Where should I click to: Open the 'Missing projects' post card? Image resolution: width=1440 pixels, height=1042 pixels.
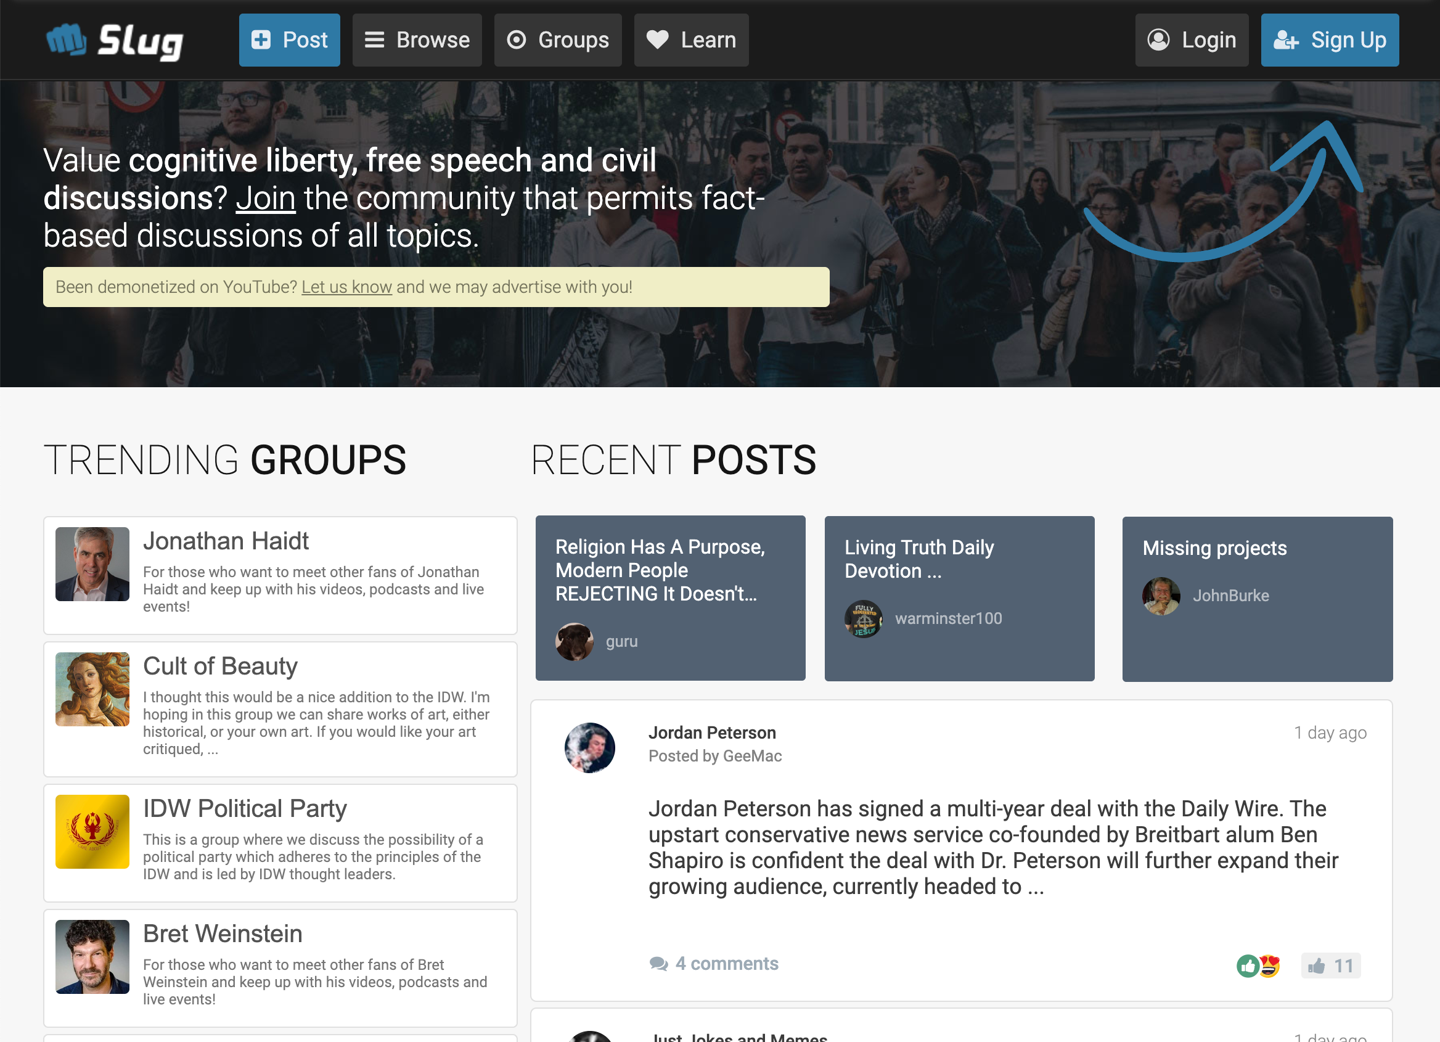coord(1258,599)
